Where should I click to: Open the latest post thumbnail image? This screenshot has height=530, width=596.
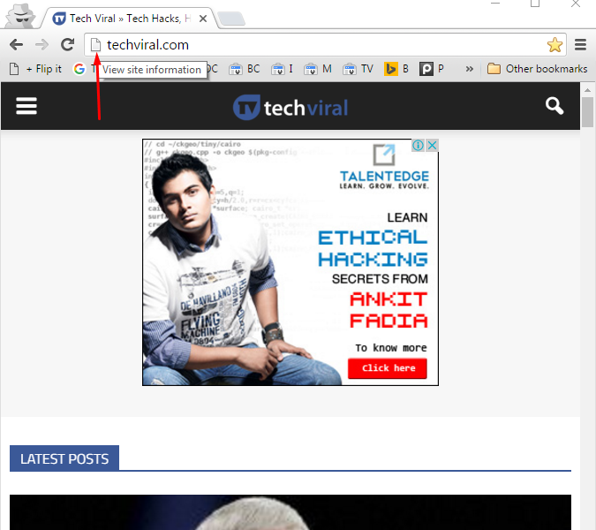tap(290, 512)
